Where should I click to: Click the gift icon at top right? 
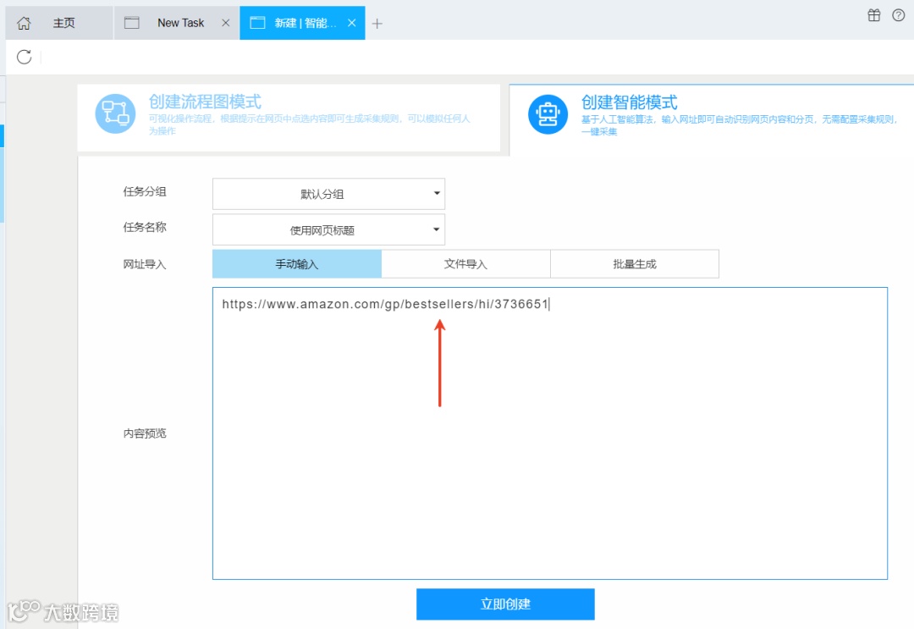coord(873,15)
